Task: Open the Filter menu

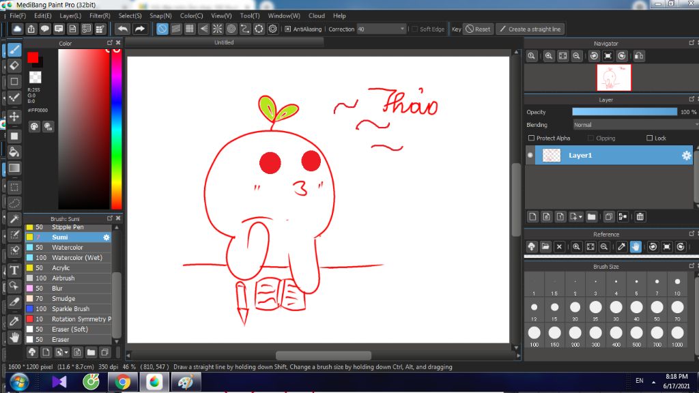Action: (100, 16)
